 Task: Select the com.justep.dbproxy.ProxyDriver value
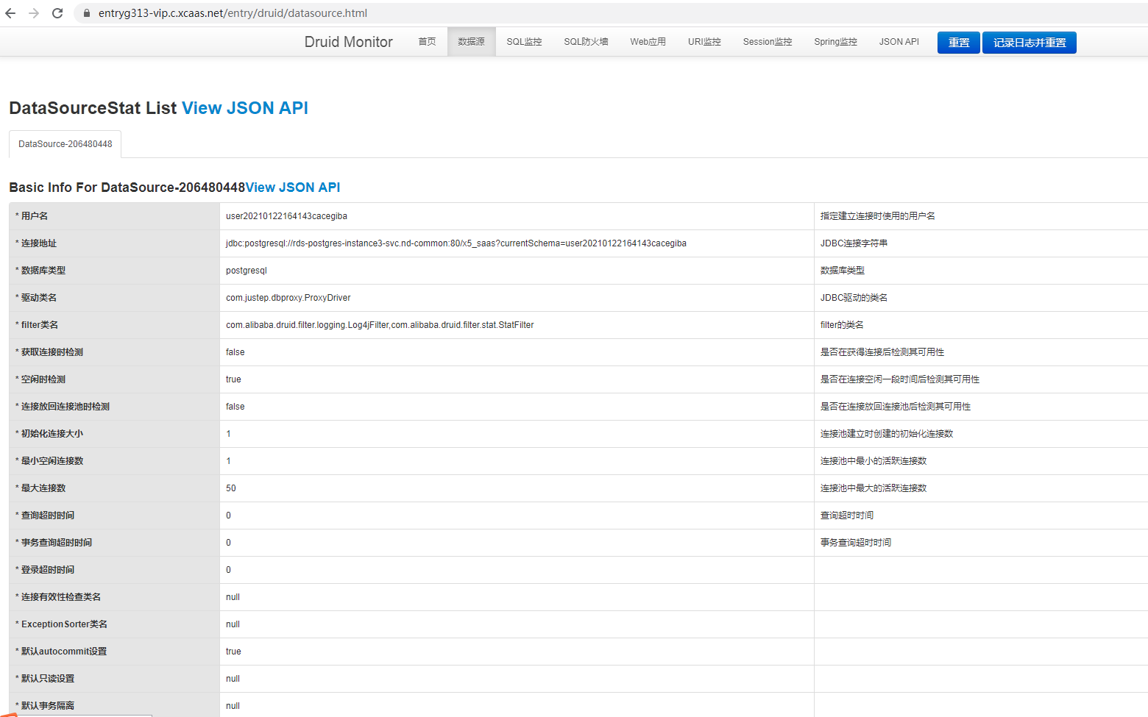[x=288, y=298]
